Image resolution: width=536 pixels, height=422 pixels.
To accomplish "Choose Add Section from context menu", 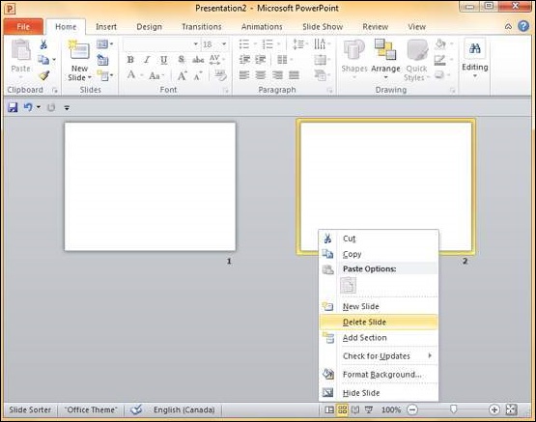I will click(x=379, y=338).
